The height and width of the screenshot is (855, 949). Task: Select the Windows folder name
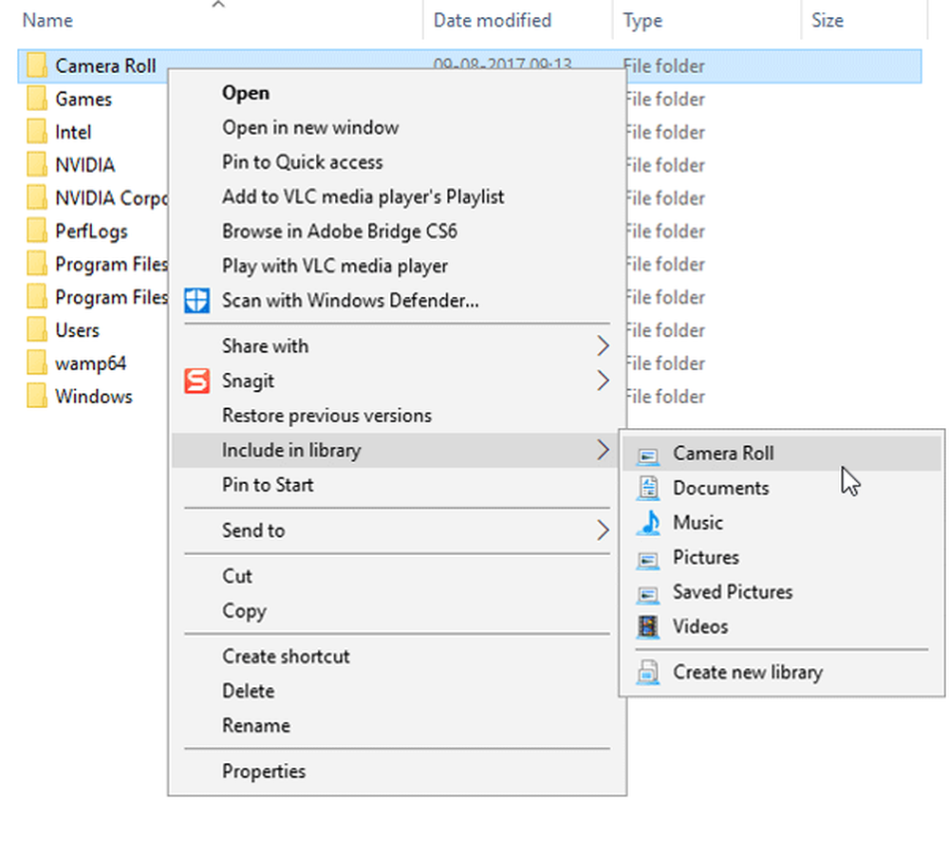94,397
